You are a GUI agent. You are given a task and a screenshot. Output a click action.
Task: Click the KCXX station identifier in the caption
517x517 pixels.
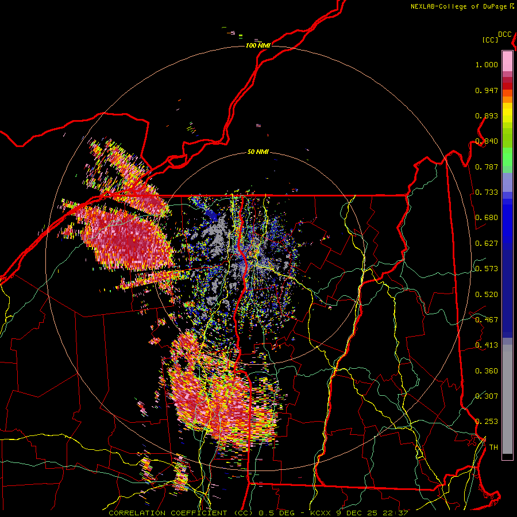tap(320, 513)
